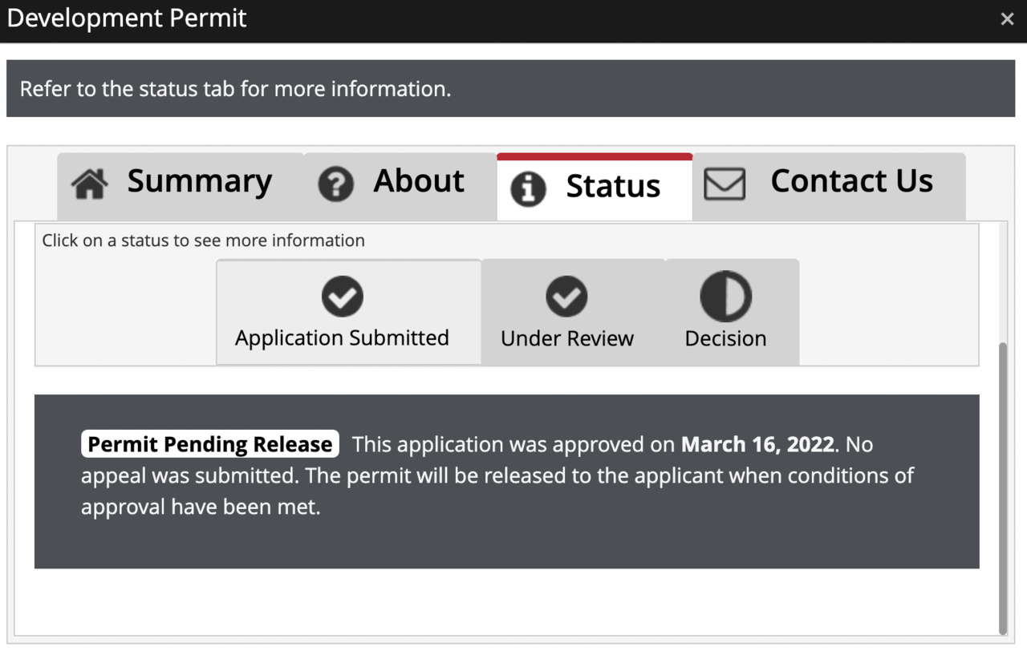Viewport: 1027px width, 663px height.
Task: Show the Application Submitted status details
Action: (342, 338)
